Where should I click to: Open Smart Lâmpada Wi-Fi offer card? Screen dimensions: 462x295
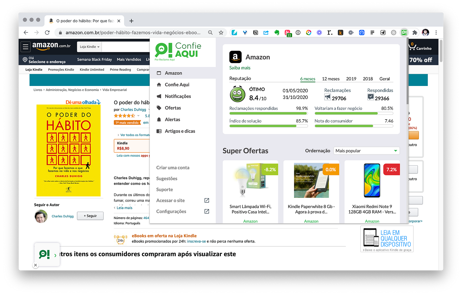(250, 192)
